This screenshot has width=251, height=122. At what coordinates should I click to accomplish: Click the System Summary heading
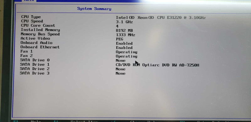[94, 9]
